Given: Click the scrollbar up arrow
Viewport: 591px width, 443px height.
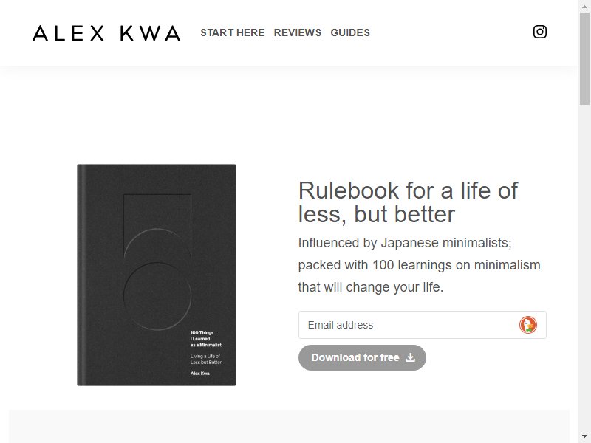Looking at the screenshot, I should (584, 5).
